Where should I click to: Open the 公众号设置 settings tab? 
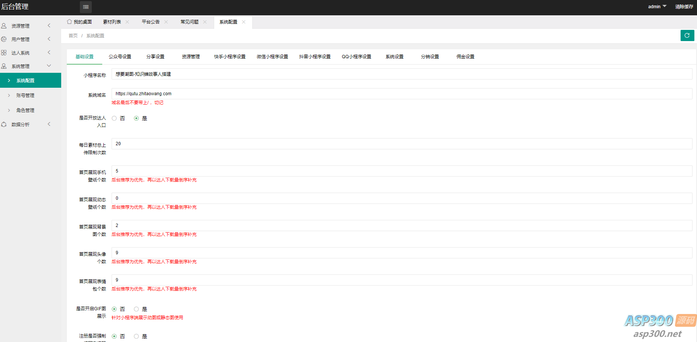point(120,57)
